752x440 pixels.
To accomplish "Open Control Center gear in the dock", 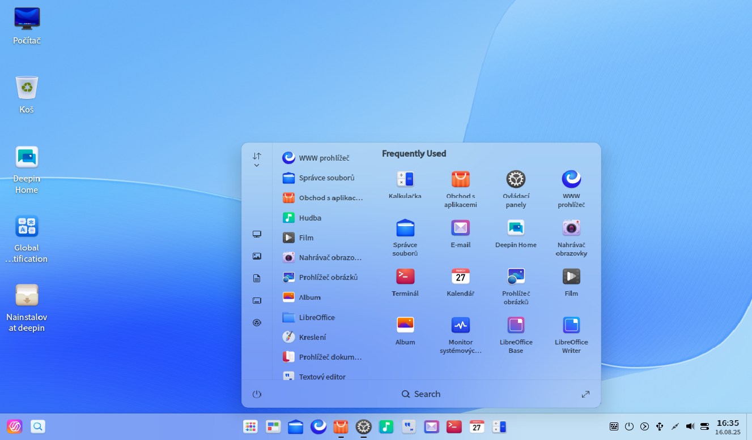I will pyautogui.click(x=363, y=427).
